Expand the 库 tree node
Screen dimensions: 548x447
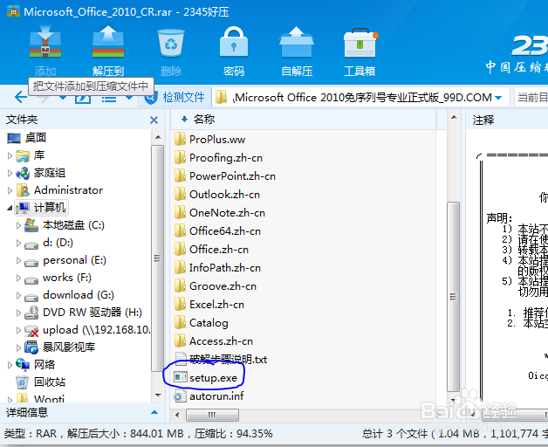[x=10, y=155]
